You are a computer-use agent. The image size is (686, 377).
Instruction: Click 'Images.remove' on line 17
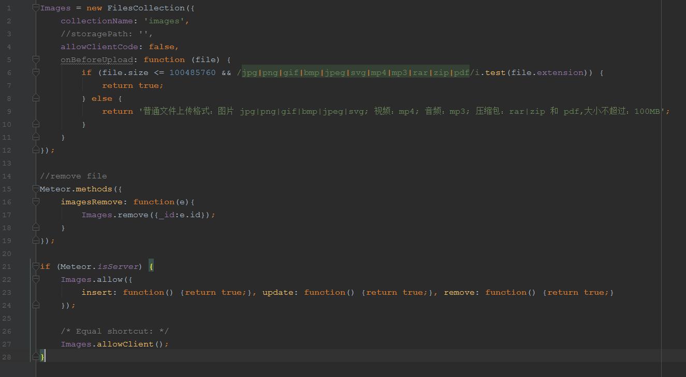click(x=115, y=215)
